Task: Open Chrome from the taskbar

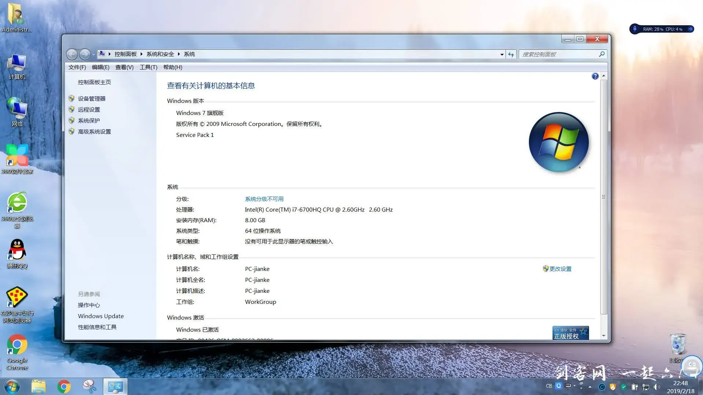Action: coord(64,387)
